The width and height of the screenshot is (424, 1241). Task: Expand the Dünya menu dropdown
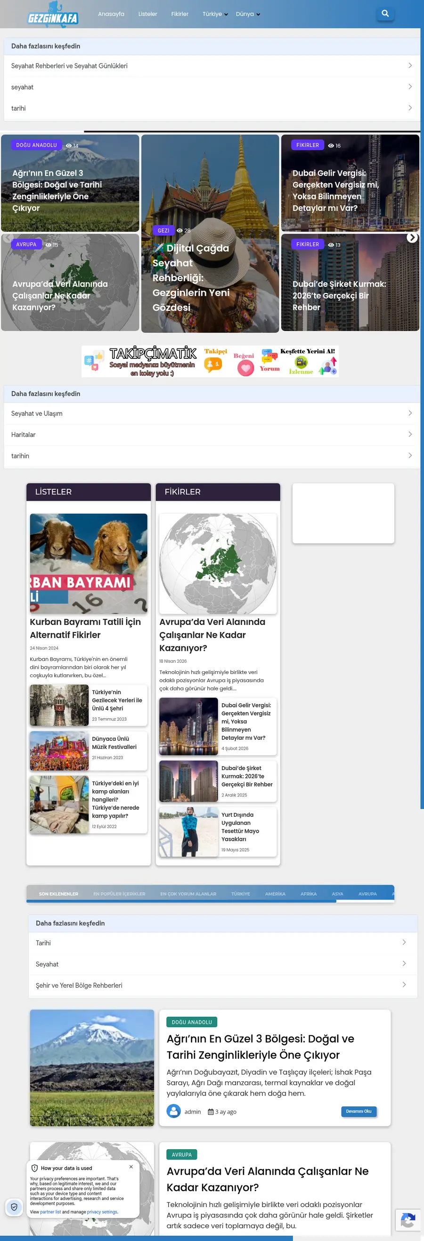[x=248, y=14]
